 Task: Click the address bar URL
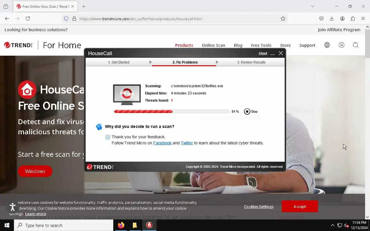[x=141, y=19]
